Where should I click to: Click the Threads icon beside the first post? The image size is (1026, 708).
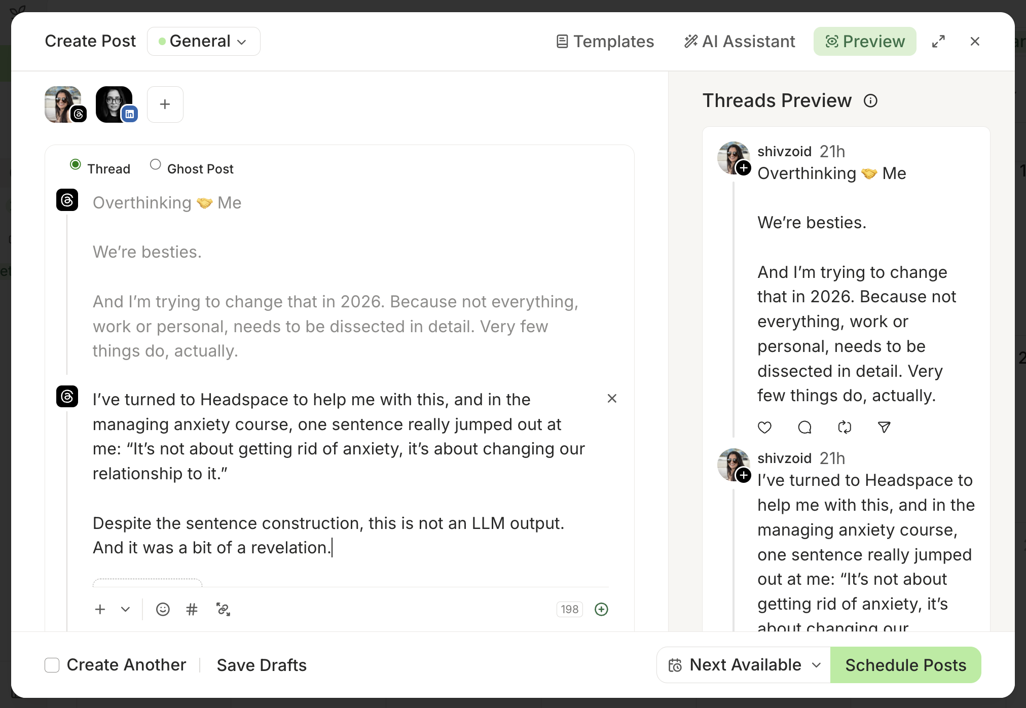pyautogui.click(x=67, y=200)
